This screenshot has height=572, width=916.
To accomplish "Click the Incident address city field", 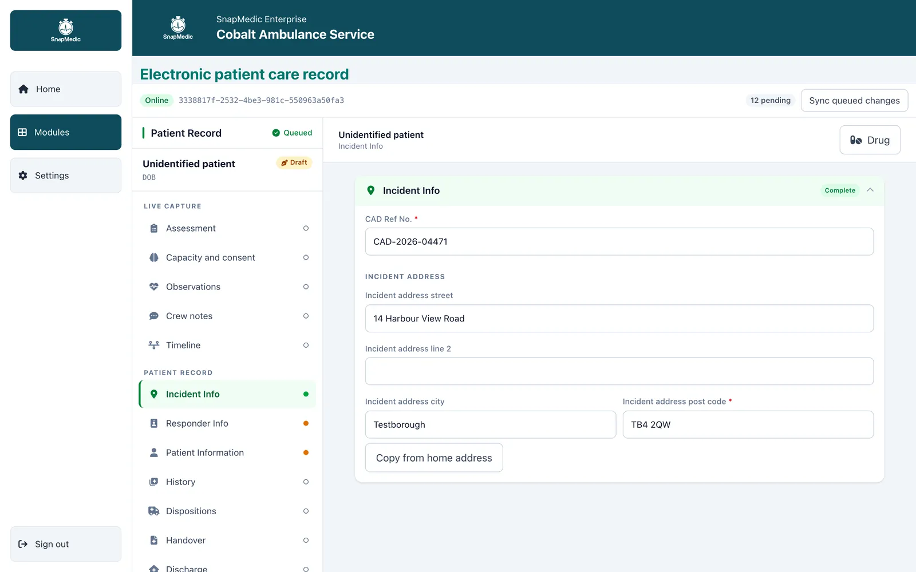I will [491, 424].
